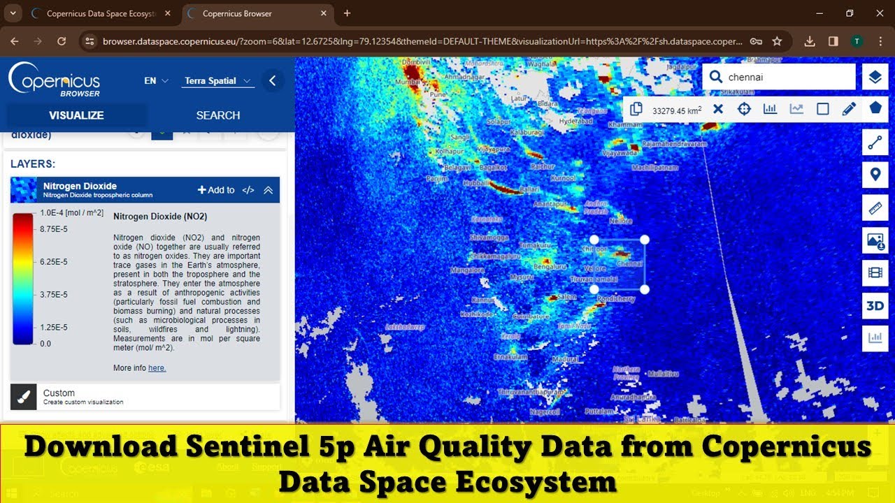The image size is (895, 503).
Task: Open statistical info bar chart tool
Action: 771,109
